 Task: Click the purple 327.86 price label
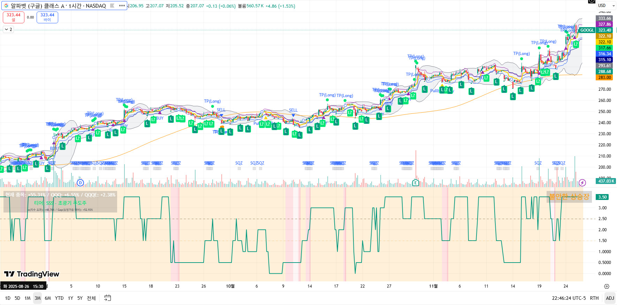click(604, 24)
